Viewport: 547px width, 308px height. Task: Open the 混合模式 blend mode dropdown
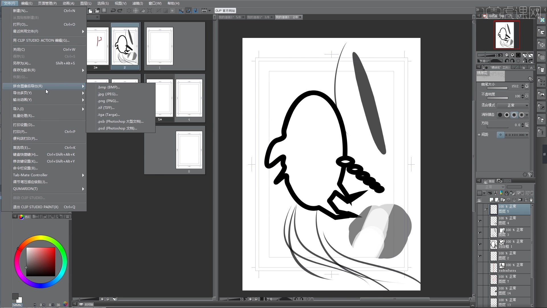click(513, 106)
